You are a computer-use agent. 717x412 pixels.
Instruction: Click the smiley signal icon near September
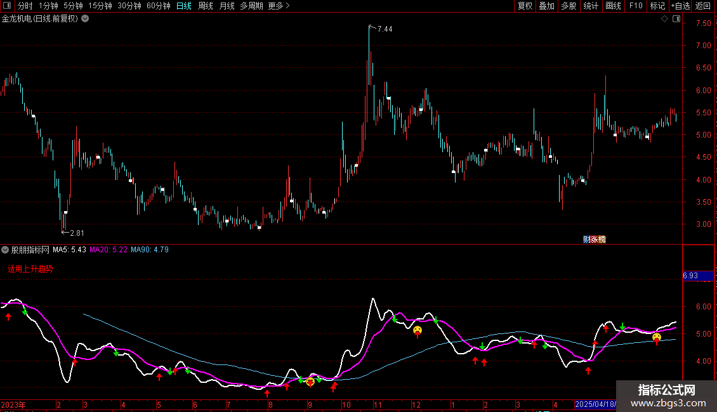(310, 382)
